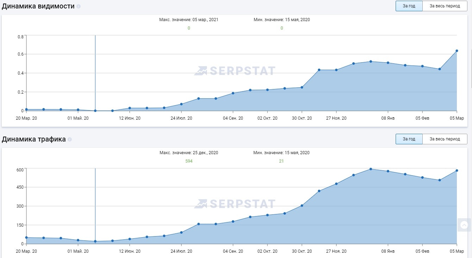
Task: Click the 04 Сен. 20 point on visibility chart
Action: point(233,93)
